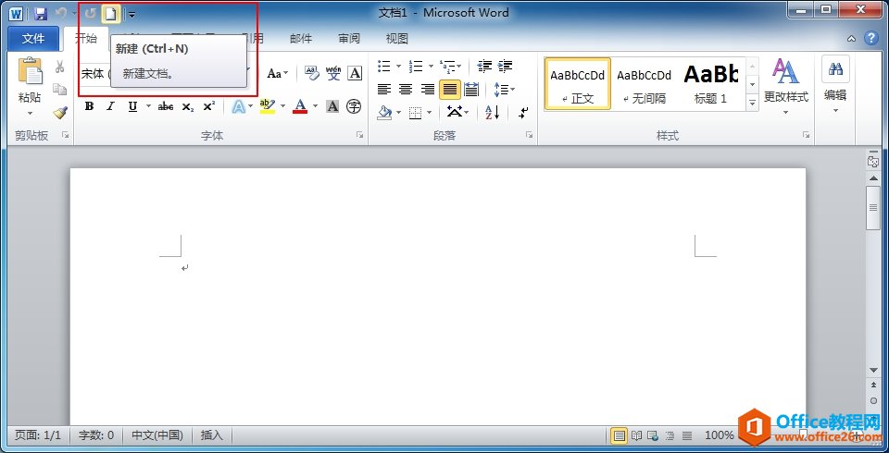Expand the Highlight color dropdown arrow
This screenshot has width=889, height=453.
pyautogui.click(x=283, y=106)
